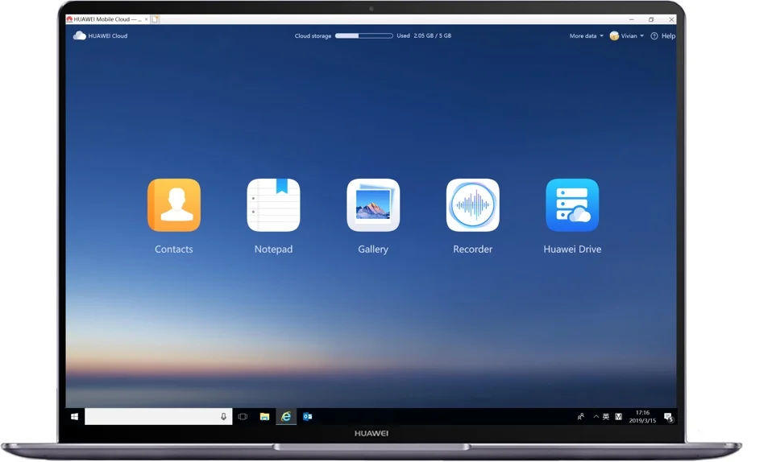Screen dimensions: 772x462
Task: Close the HUAWEI Mobile Cloud tab
Action: pos(146,19)
